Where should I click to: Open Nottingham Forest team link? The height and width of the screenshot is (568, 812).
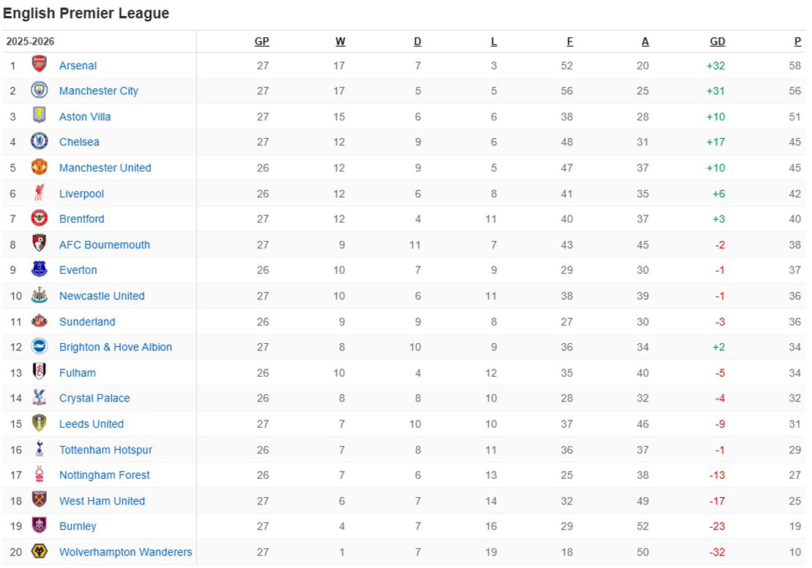tap(105, 475)
